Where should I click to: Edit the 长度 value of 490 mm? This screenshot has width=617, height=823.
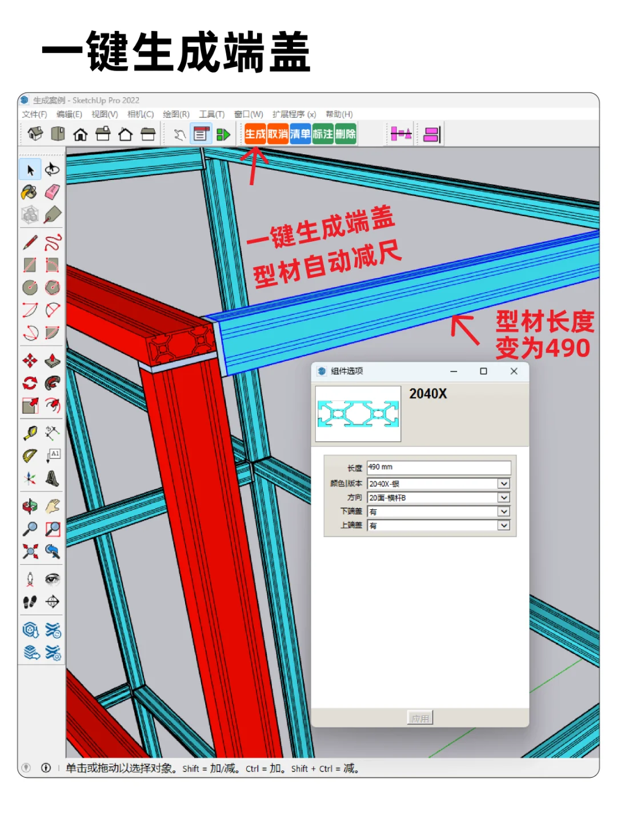point(438,467)
